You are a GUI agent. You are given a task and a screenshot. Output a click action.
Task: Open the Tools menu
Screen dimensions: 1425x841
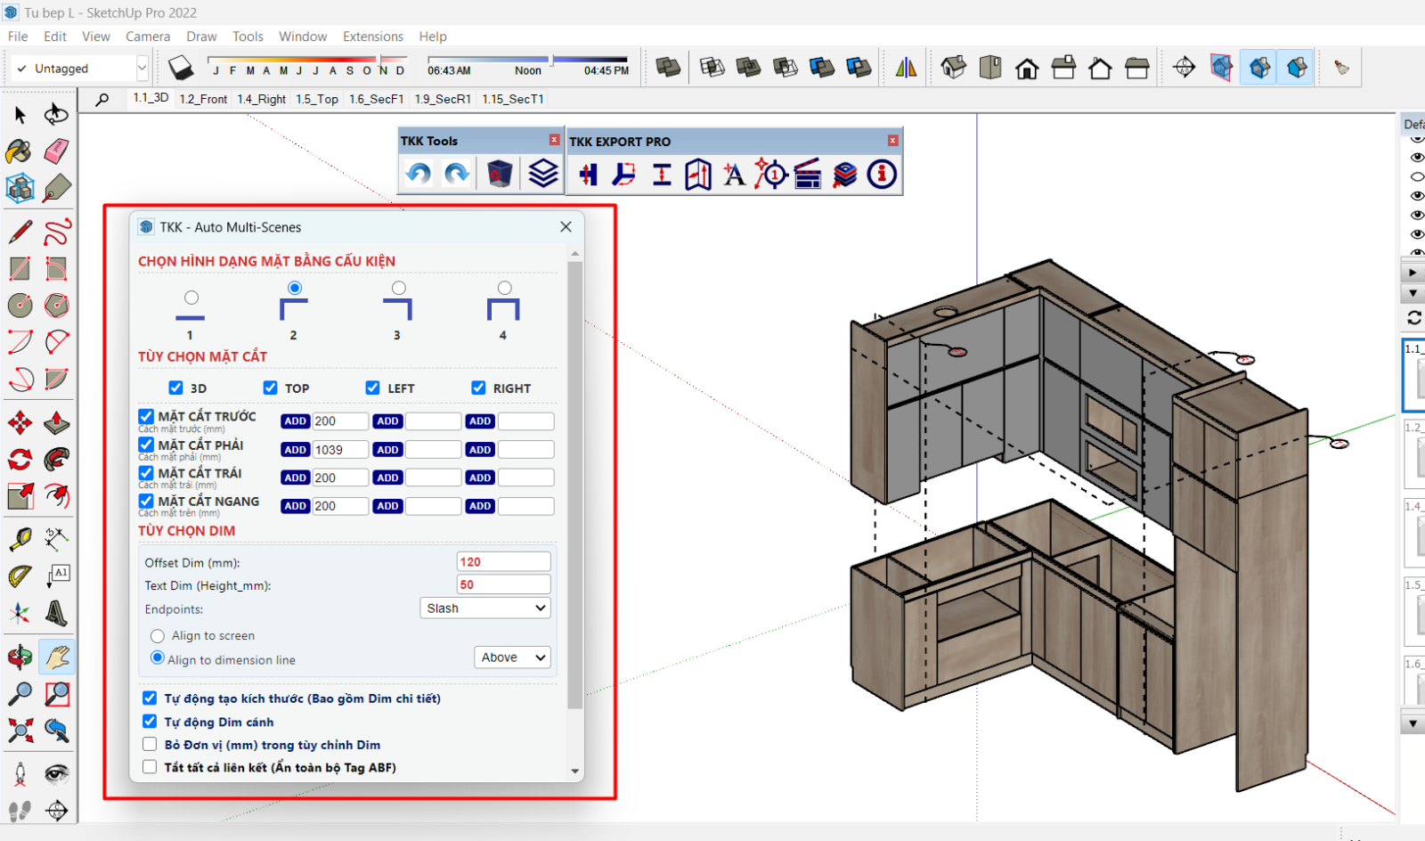click(x=248, y=37)
